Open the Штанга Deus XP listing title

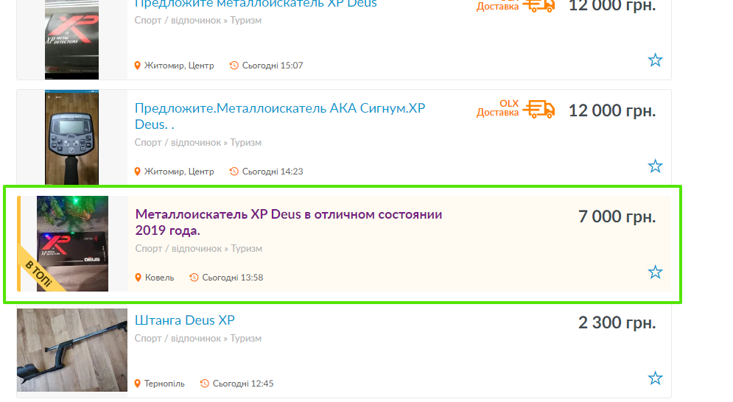(185, 320)
